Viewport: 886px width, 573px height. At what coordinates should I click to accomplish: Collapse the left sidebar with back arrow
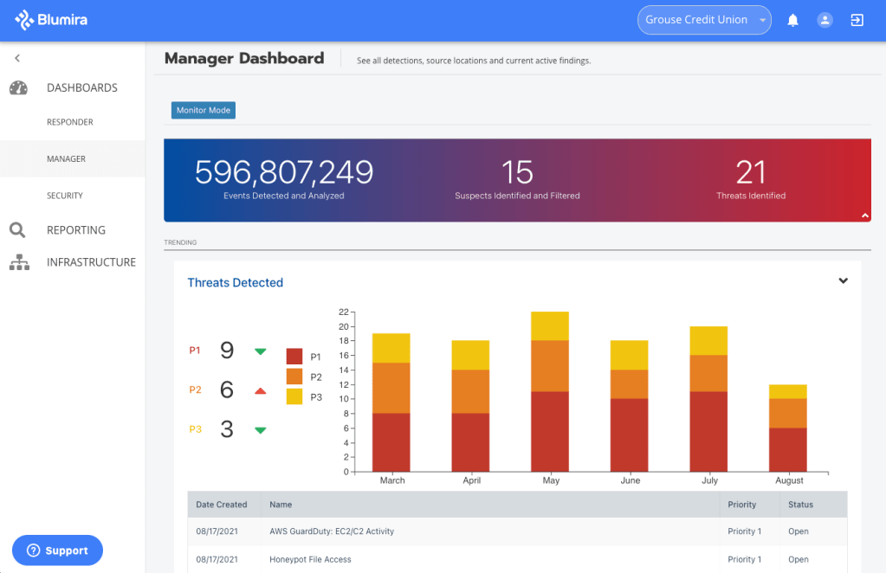click(x=17, y=58)
